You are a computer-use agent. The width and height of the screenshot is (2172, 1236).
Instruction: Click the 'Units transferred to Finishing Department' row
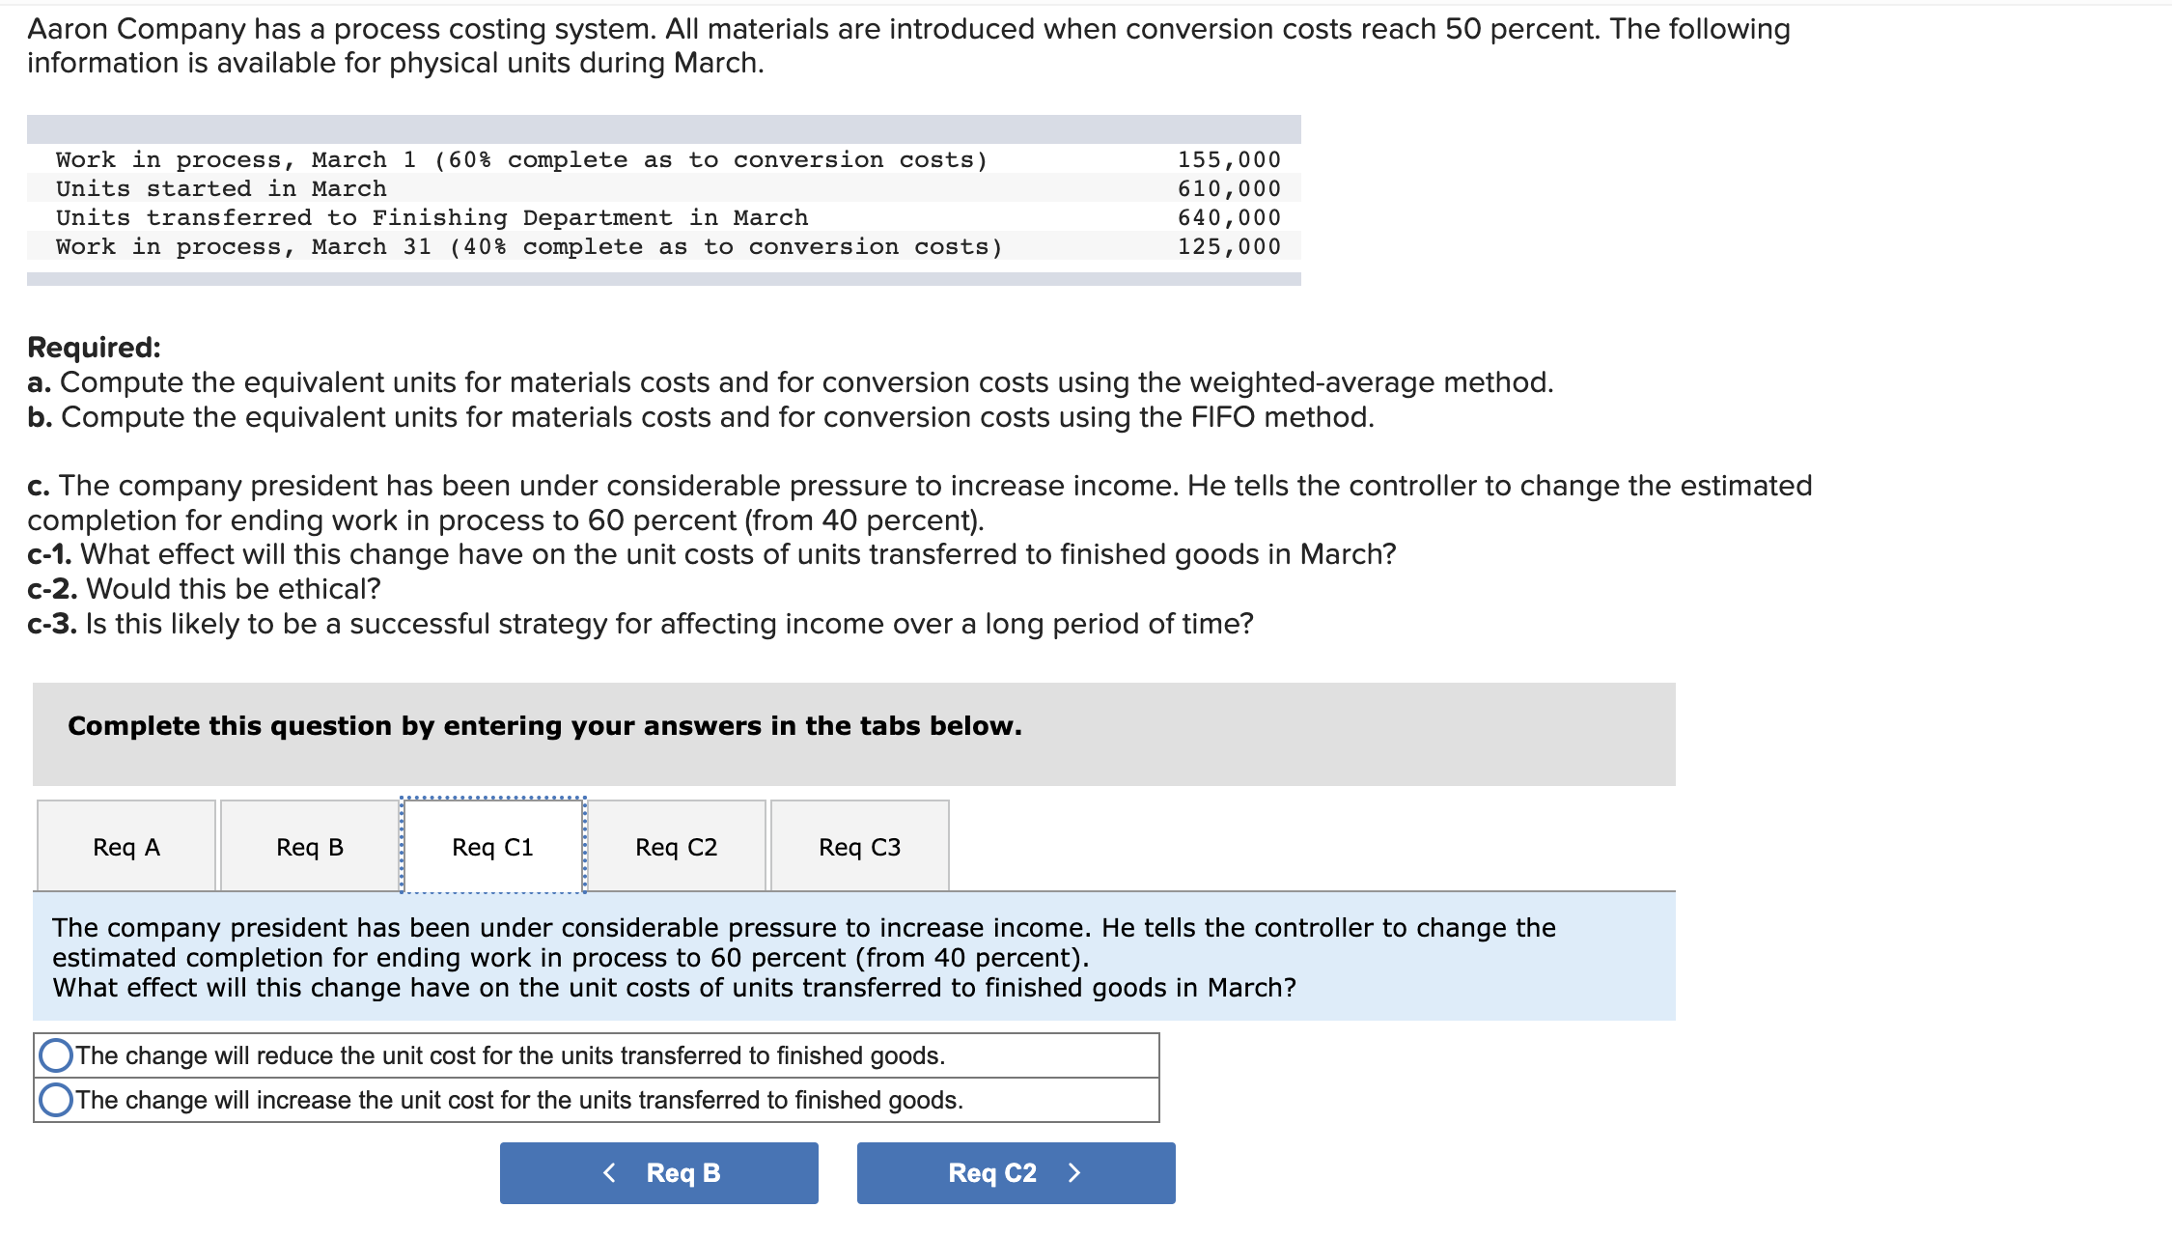pyautogui.click(x=432, y=217)
